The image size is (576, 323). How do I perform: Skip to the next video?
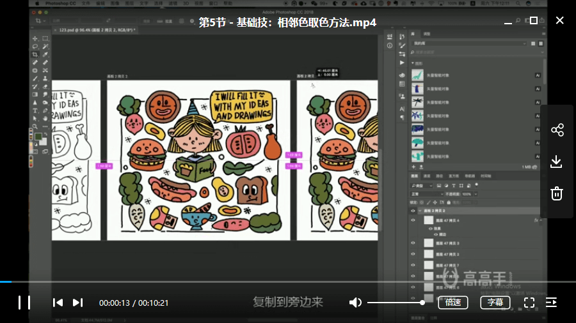77,303
